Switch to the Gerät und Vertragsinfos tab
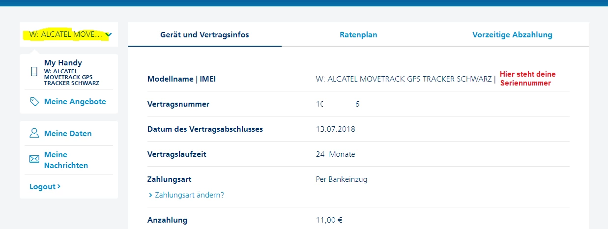 click(204, 35)
